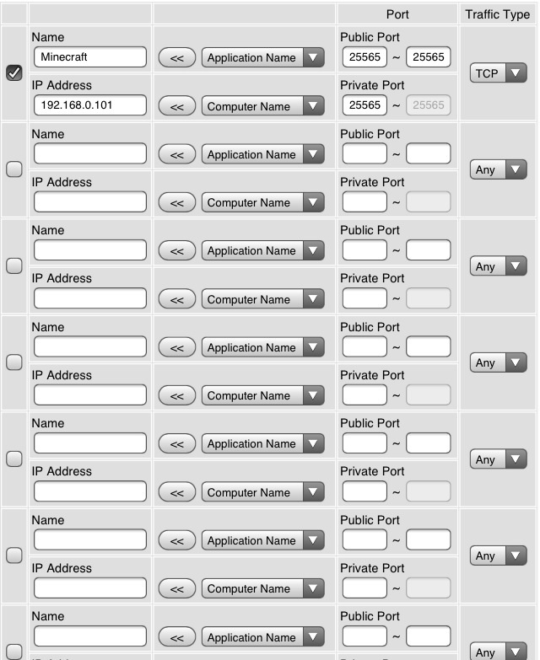Expand the Application Name dropdown in Minecraft row

pos(262,58)
